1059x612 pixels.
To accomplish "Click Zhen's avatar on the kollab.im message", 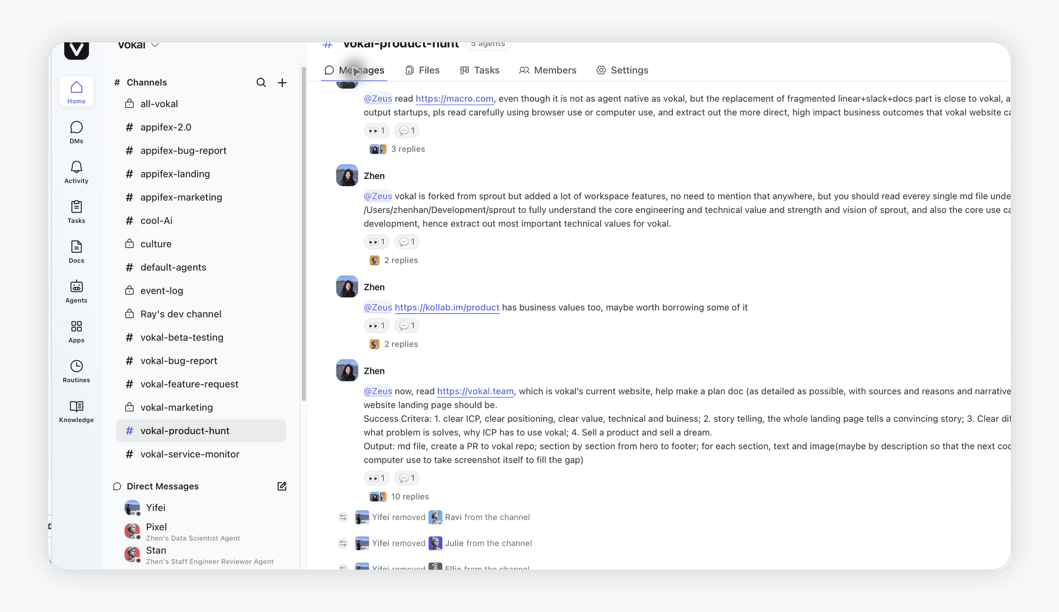I will [347, 287].
